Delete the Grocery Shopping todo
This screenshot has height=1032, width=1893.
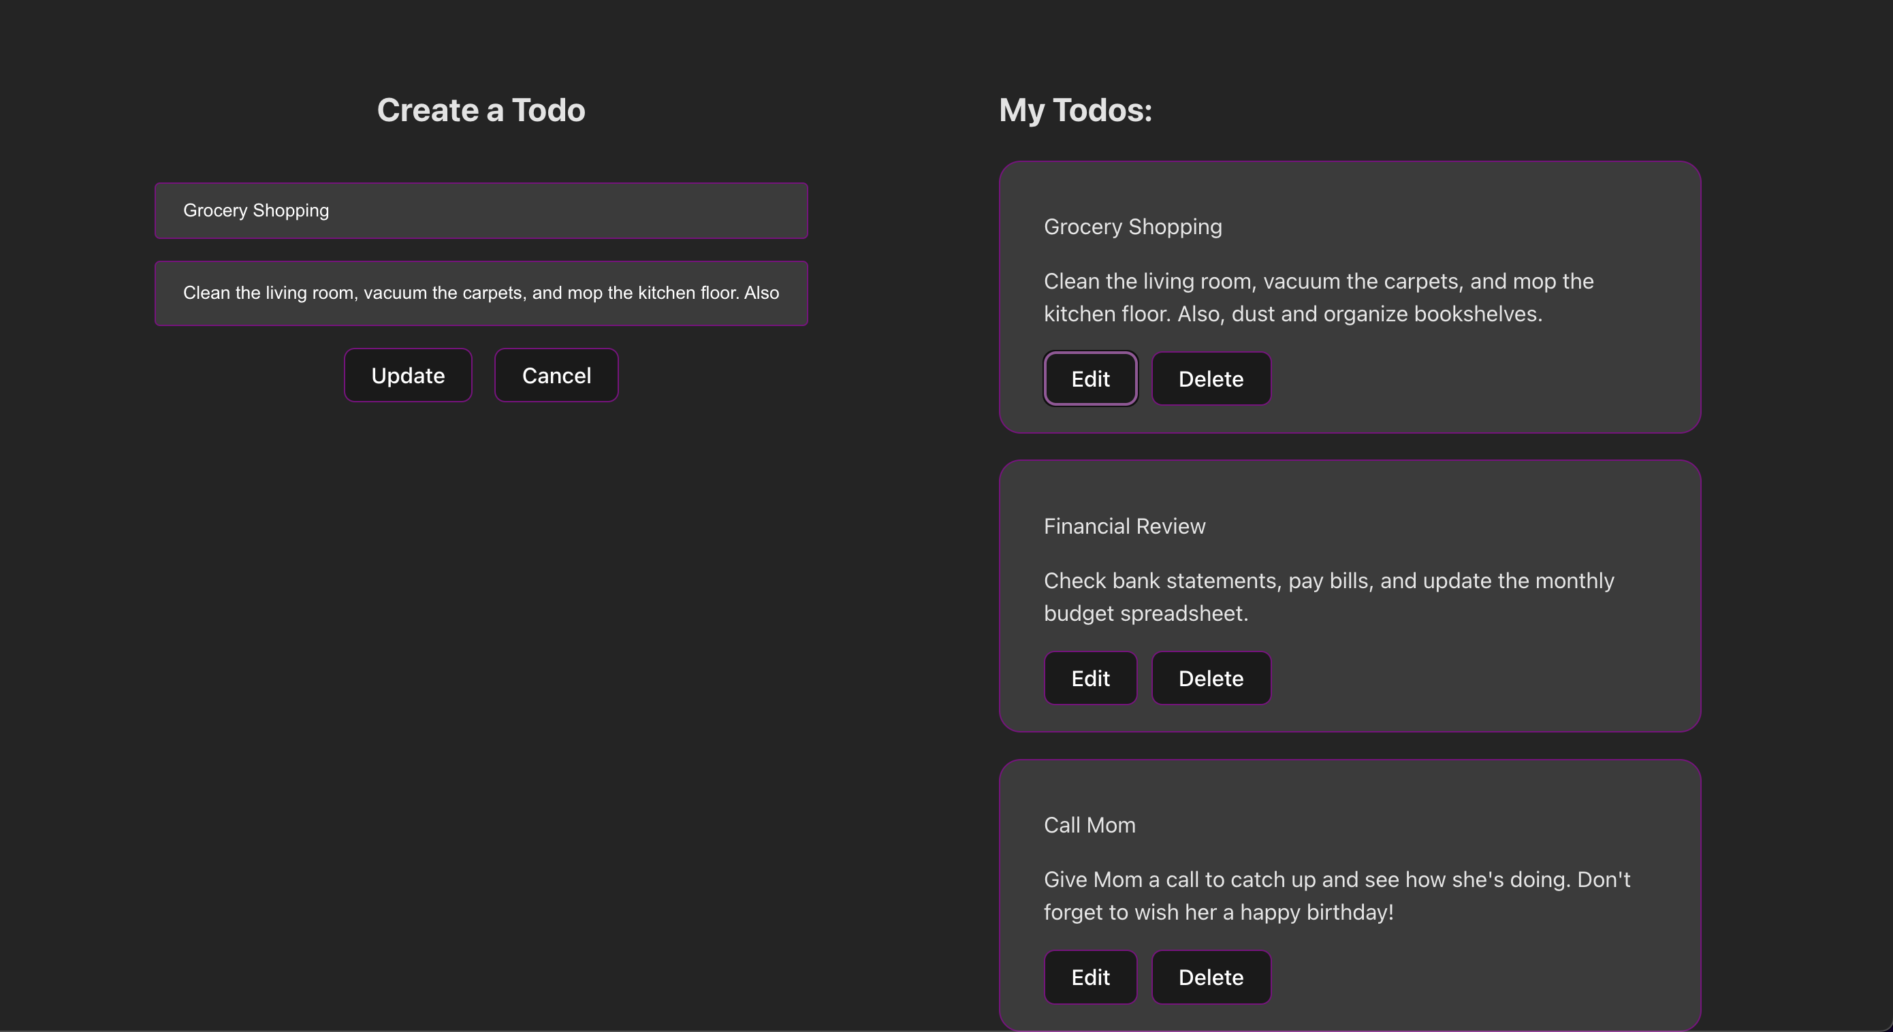pyautogui.click(x=1210, y=379)
